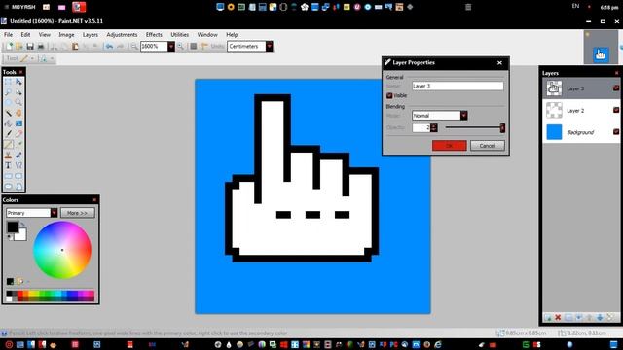Screen dimensions: 623x350
Task: Open the Utilities menu
Action: coord(179,35)
